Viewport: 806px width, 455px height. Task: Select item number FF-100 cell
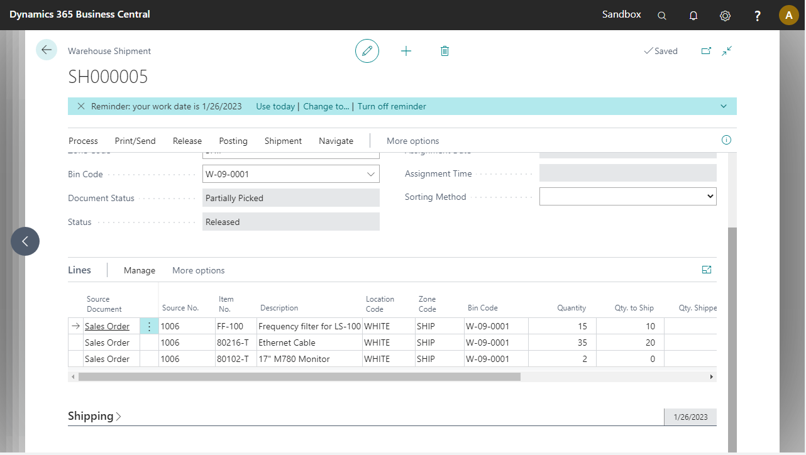236,326
